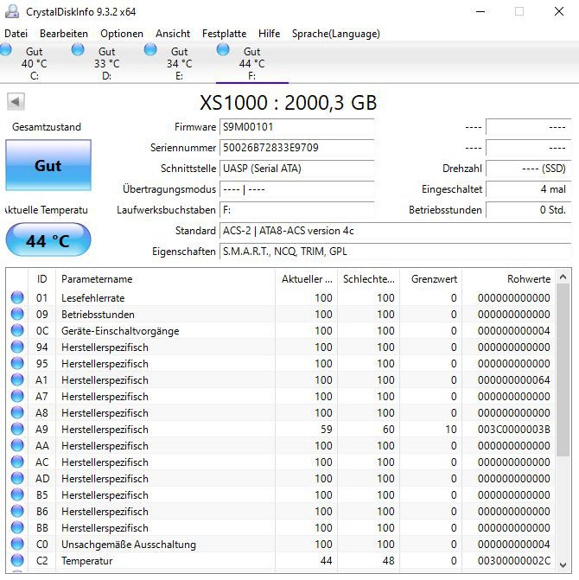Click the status icon for attribute A9
The height and width of the screenshot is (580, 579).
click(17, 430)
